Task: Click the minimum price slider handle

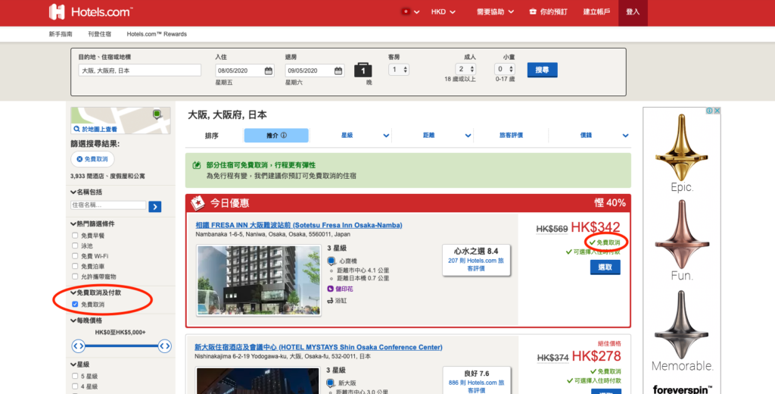Action: 78,346
